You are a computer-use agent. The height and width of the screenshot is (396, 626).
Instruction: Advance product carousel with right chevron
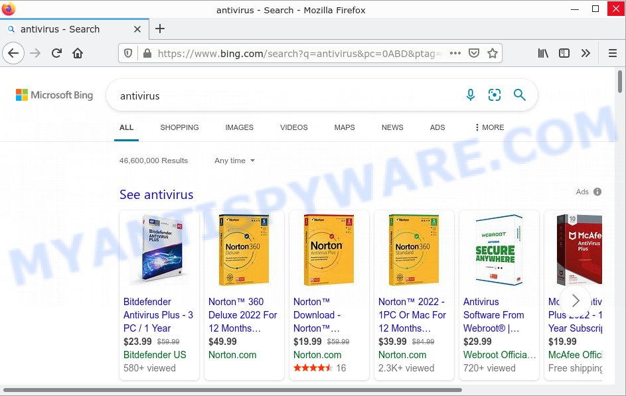coord(575,300)
